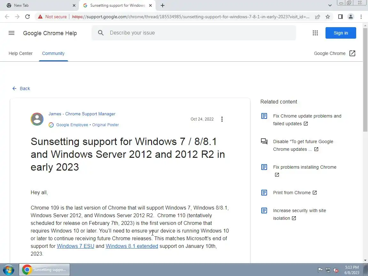Screen dimensions: 368x276
Task: Reload the current page
Action: (27, 17)
